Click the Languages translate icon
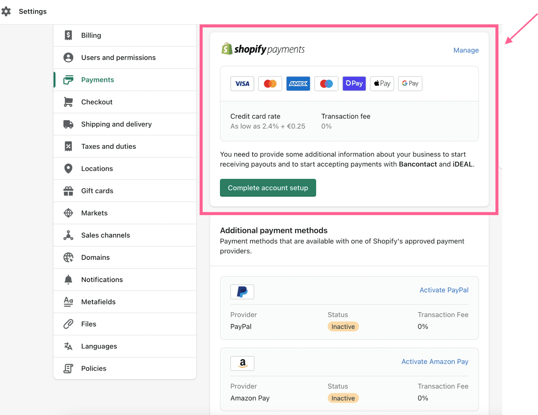The image size is (538, 415). (x=68, y=346)
